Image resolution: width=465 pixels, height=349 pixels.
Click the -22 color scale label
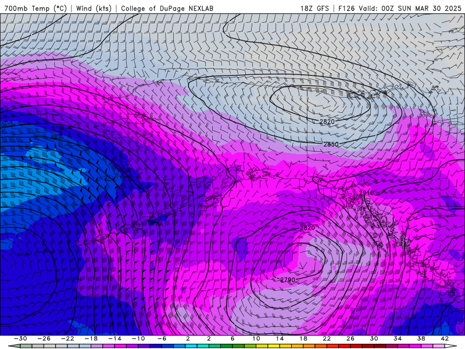67,339
